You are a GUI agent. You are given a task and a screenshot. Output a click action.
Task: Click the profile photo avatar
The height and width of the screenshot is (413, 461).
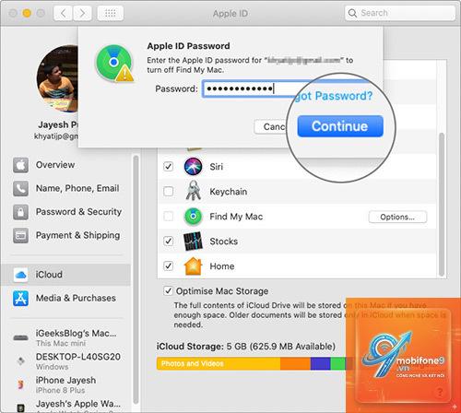click(x=57, y=79)
